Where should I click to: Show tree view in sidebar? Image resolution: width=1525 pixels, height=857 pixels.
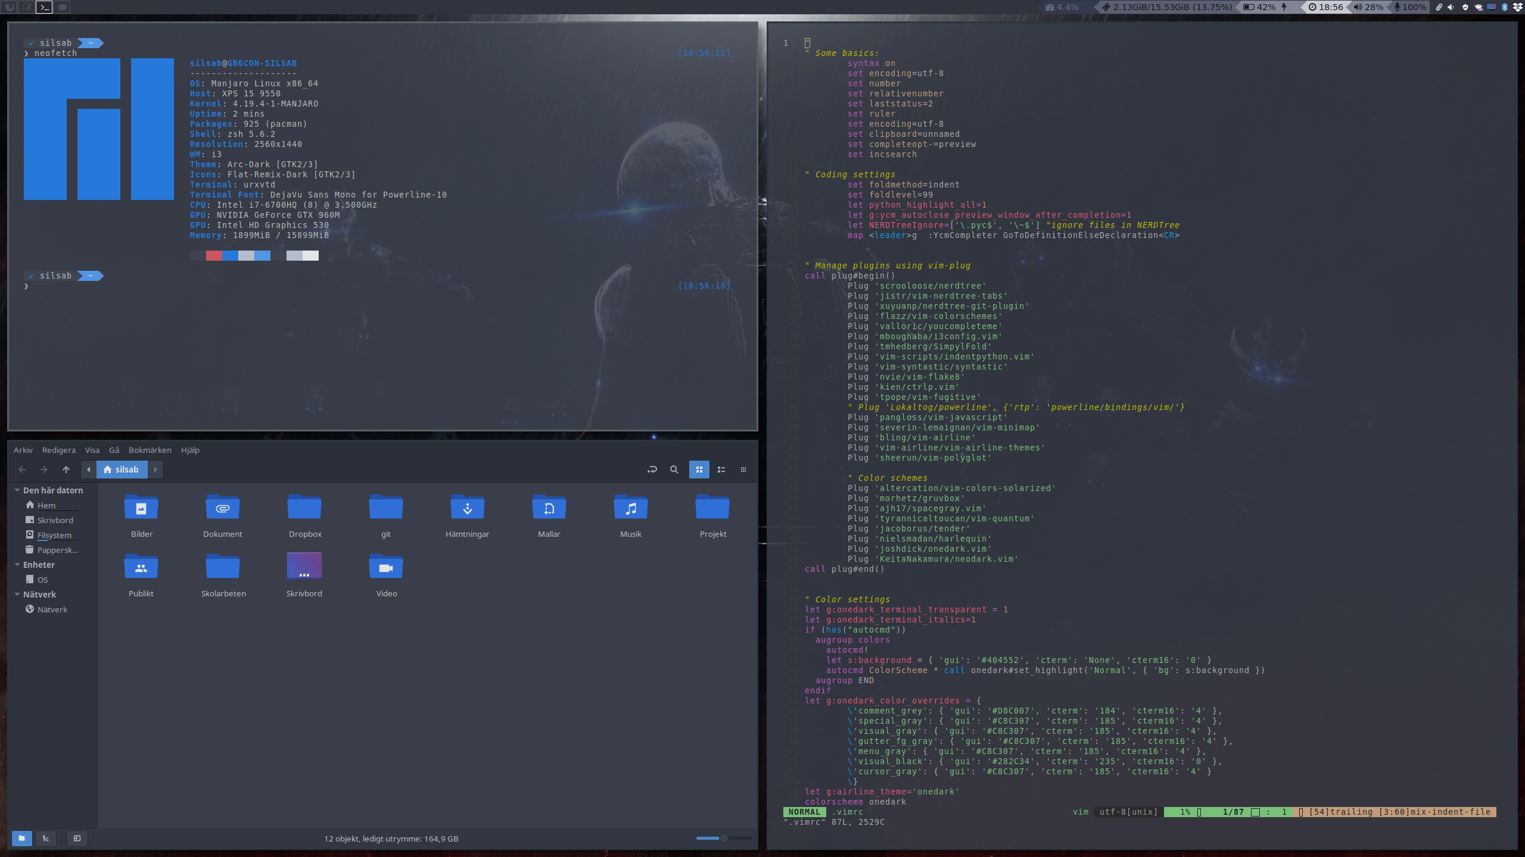click(x=46, y=839)
